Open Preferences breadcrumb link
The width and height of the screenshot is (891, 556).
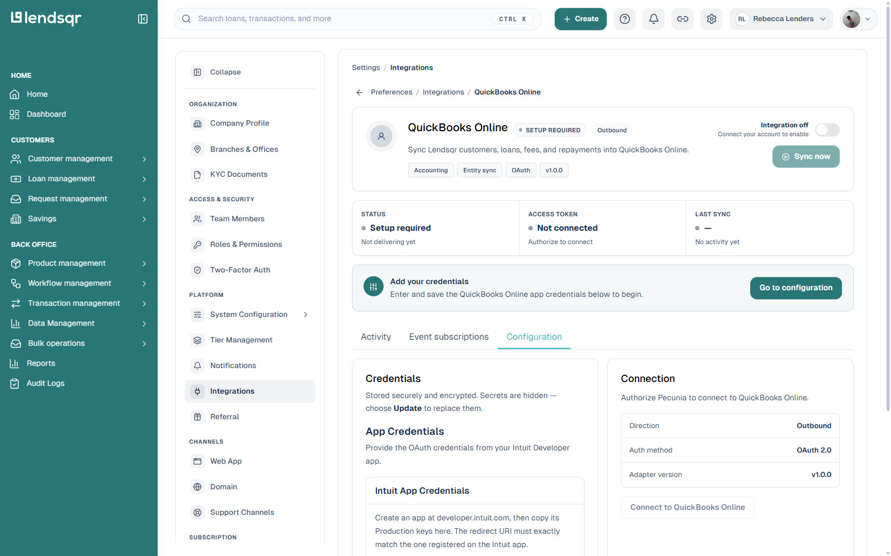391,92
